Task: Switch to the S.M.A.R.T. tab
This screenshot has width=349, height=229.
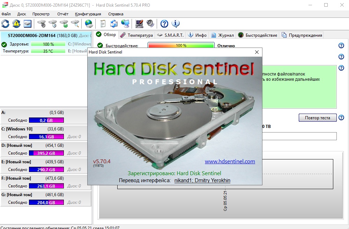Action: coord(170,35)
